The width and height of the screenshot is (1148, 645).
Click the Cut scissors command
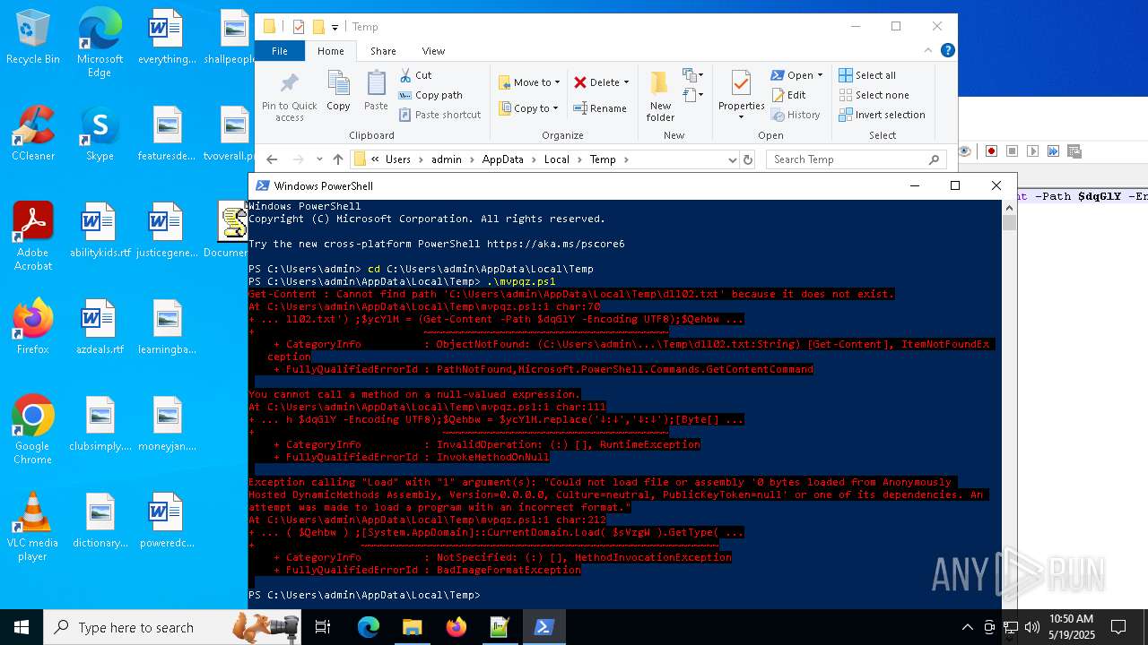coord(415,75)
